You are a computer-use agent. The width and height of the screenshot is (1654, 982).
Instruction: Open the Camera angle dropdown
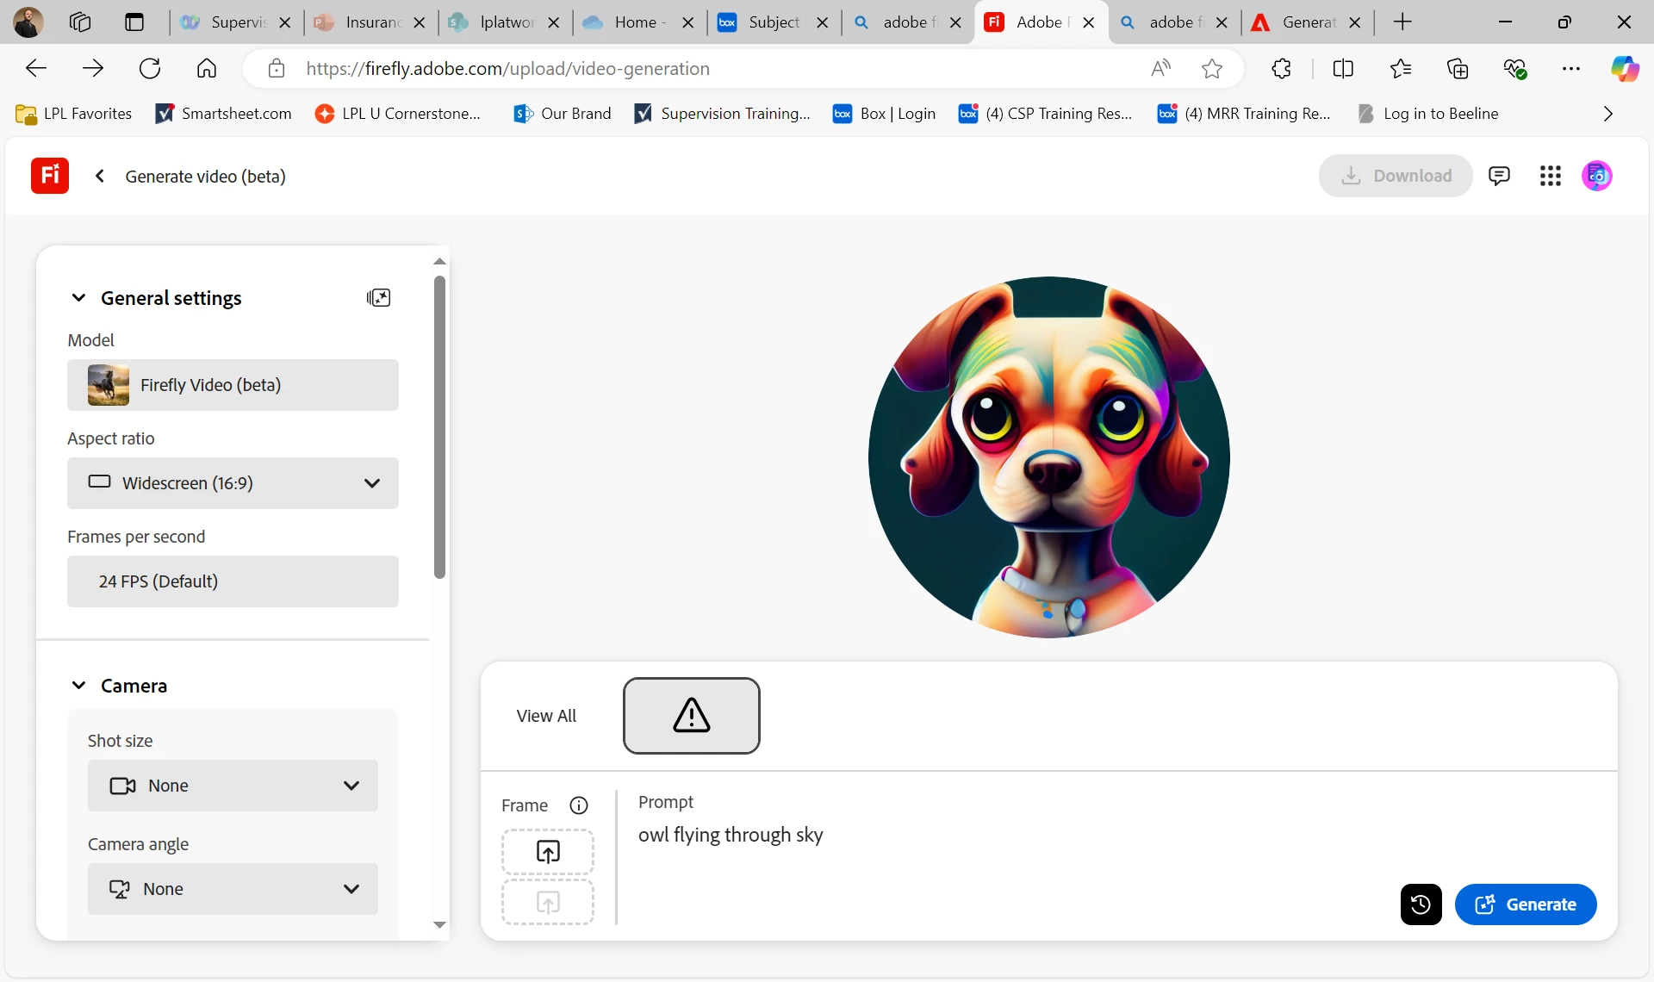click(x=233, y=889)
